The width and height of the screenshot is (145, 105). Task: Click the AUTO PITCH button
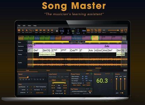(x=40, y=93)
